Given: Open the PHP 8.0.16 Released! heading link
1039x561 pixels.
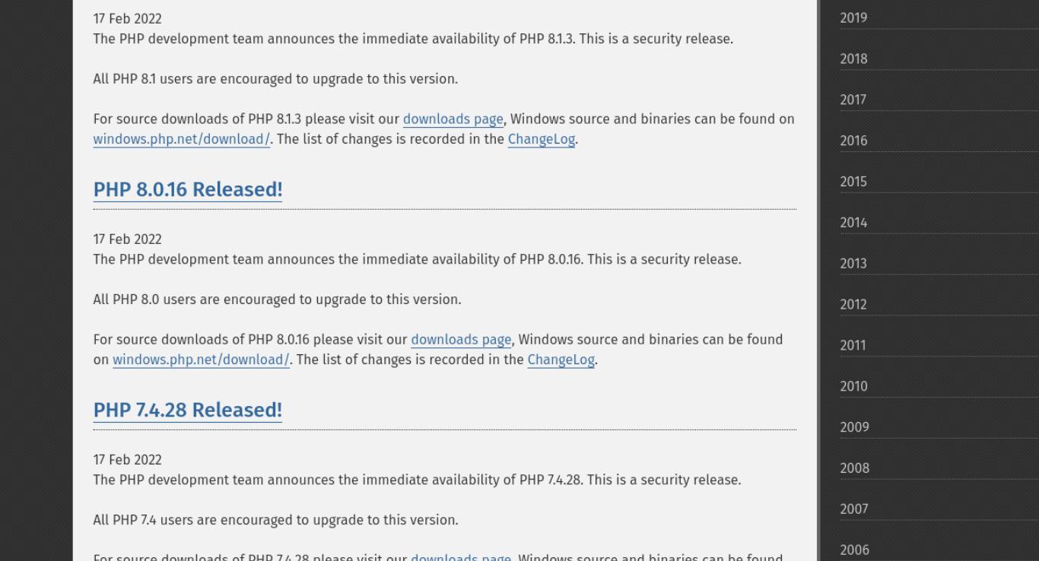Looking at the screenshot, I should [x=187, y=189].
